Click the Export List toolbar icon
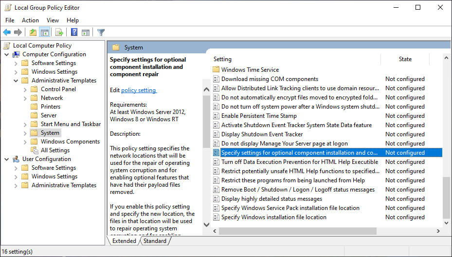The width and height of the screenshot is (452, 257). [x=59, y=32]
